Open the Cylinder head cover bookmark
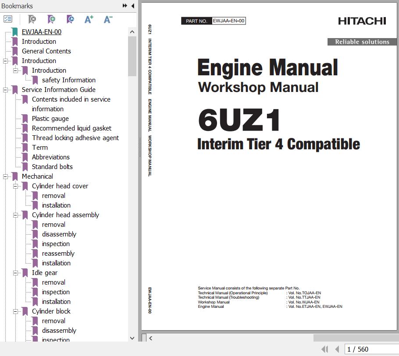The height and width of the screenshot is (356, 399). tap(60, 186)
